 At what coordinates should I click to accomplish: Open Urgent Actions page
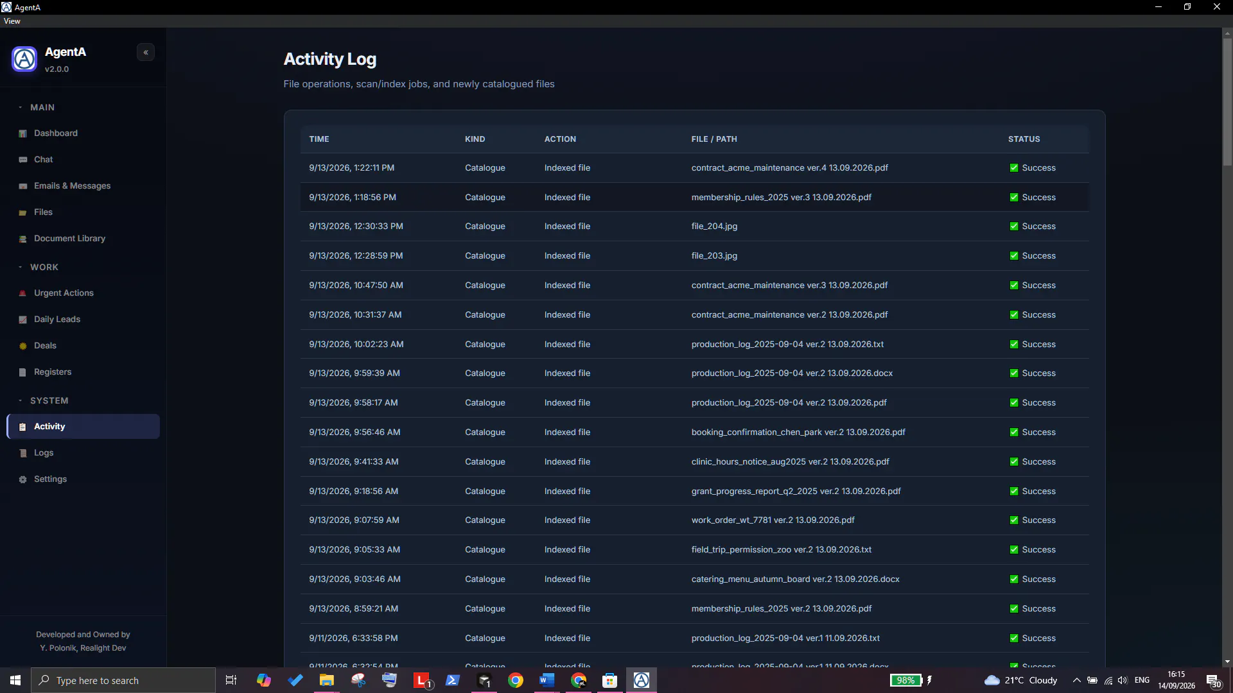(x=83, y=293)
